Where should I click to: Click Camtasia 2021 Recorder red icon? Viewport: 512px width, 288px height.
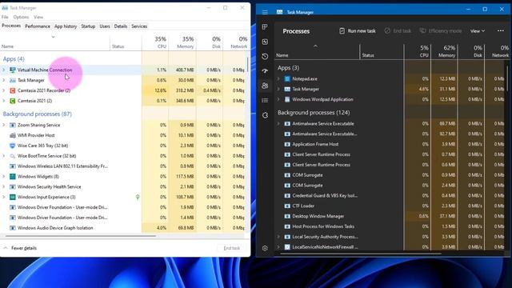13,90
